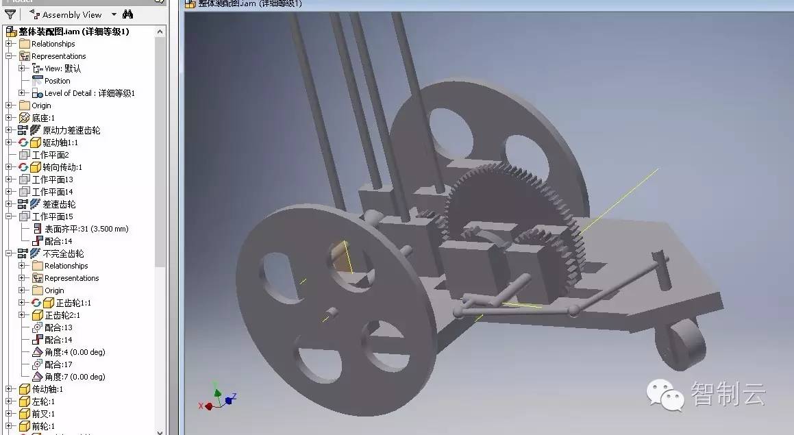The image size is (794, 435).
Task: Click the Position representation icon
Action: click(x=38, y=81)
